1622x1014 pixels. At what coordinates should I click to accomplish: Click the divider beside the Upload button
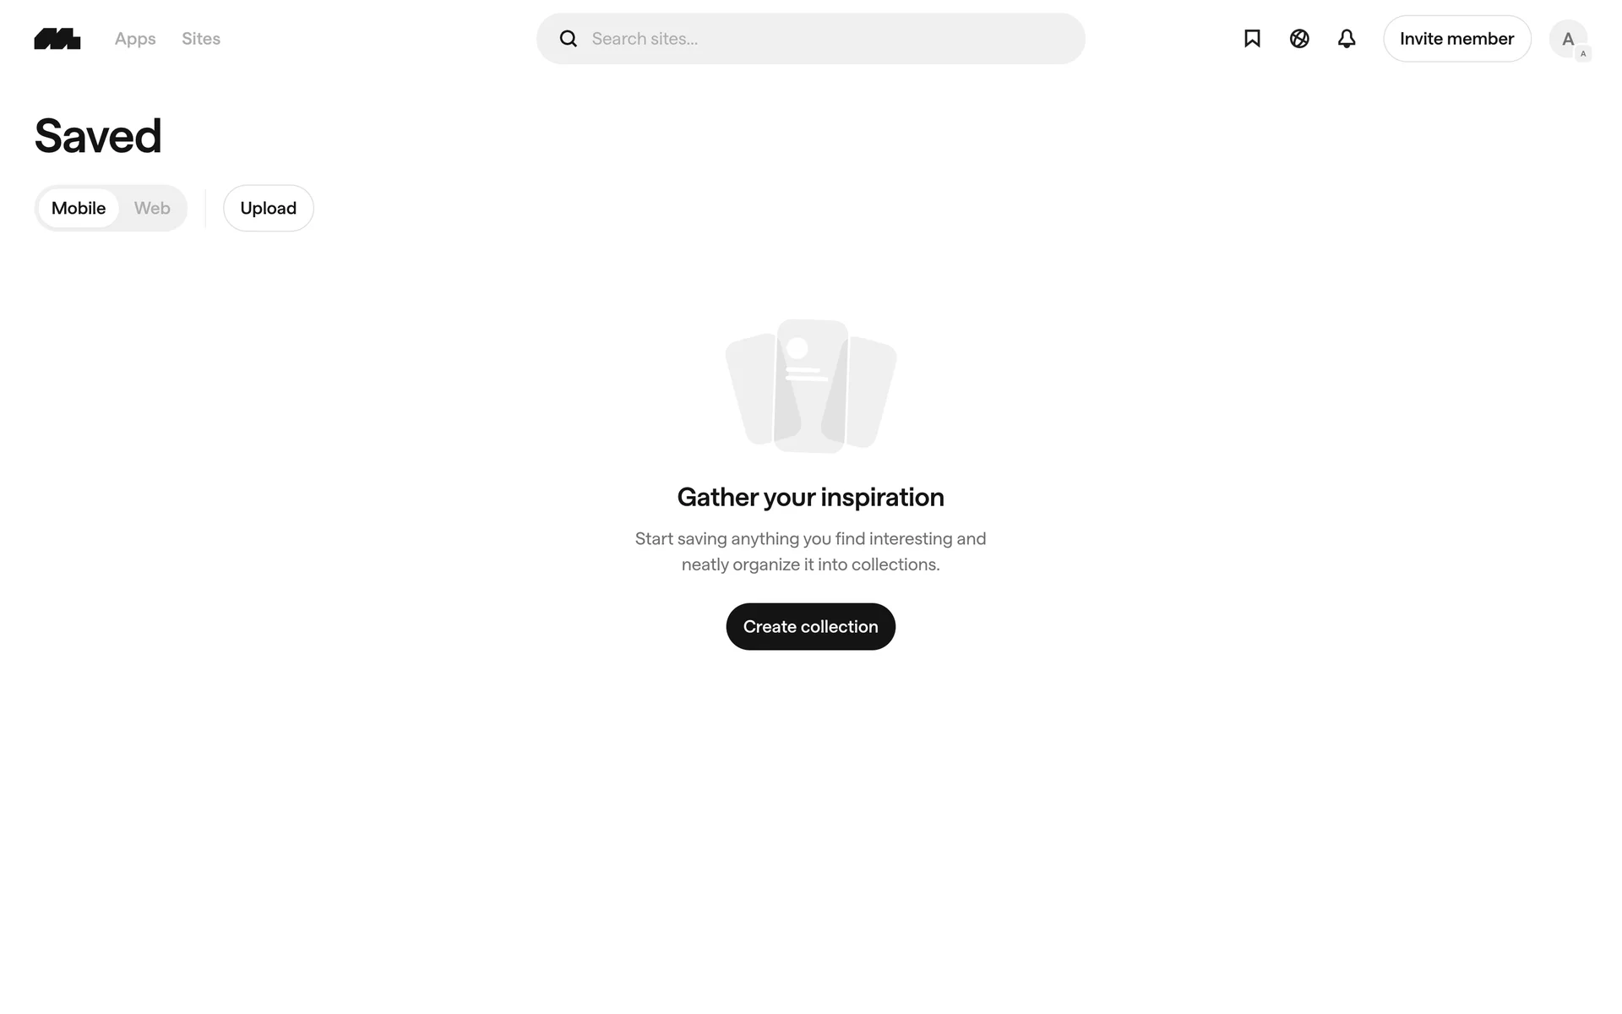tap(205, 208)
